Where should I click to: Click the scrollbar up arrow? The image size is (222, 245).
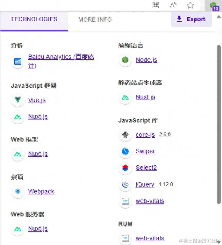tap(219, 17)
